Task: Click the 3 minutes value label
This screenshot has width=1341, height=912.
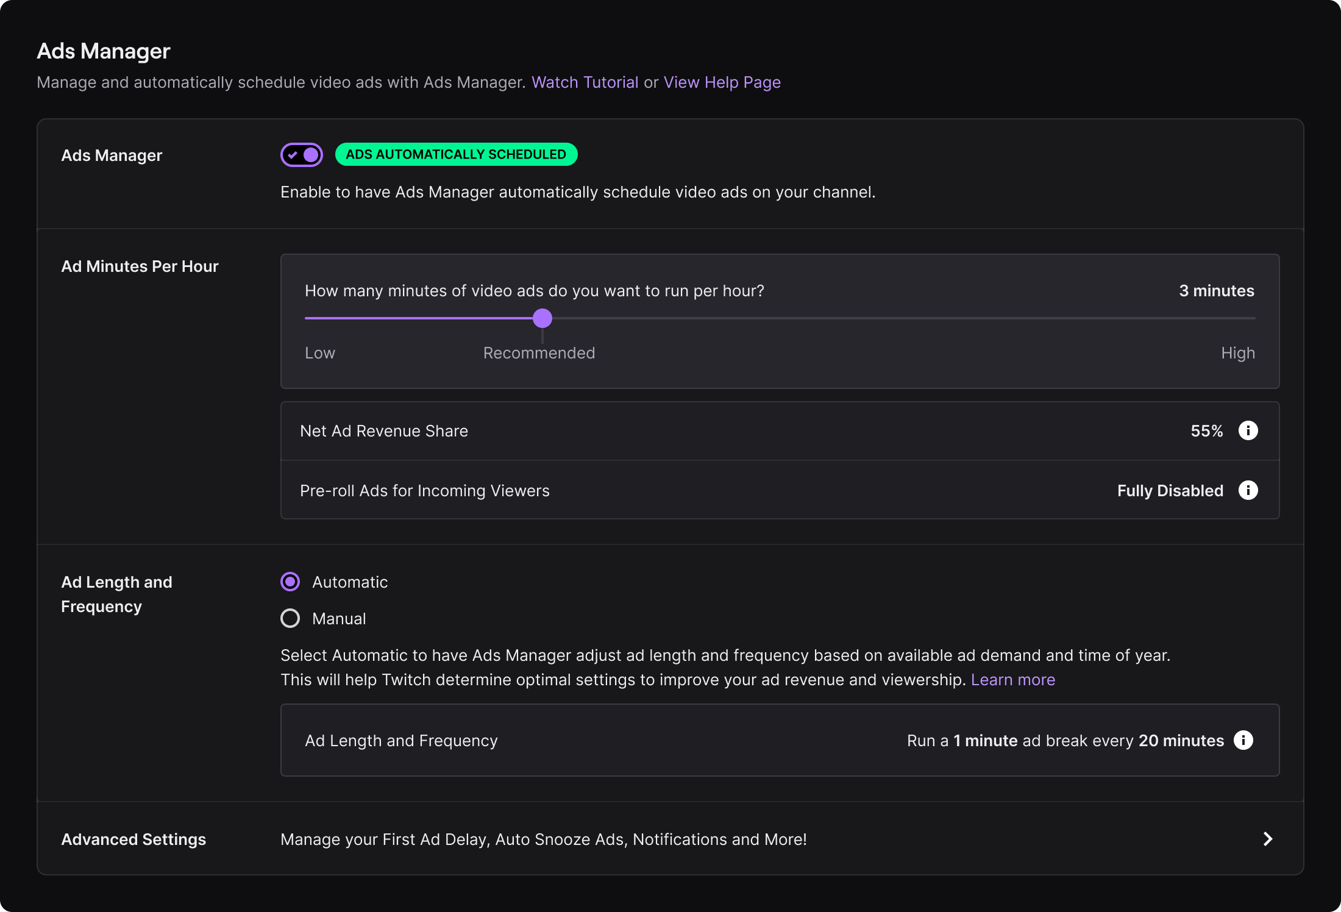Action: pos(1216,291)
